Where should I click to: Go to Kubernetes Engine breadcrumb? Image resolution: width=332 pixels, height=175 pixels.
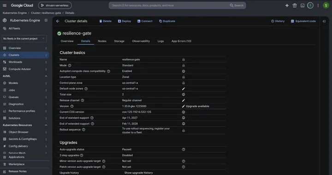[15, 13]
